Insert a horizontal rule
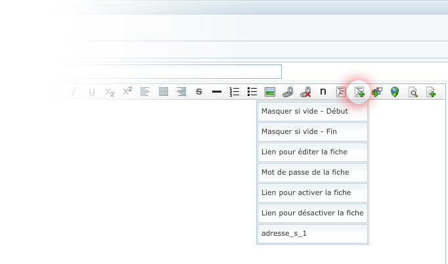The image size is (448, 264). [x=217, y=92]
